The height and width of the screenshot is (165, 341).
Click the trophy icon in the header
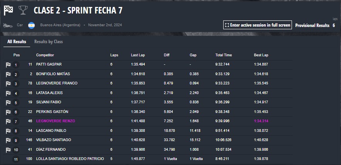click(x=23, y=10)
